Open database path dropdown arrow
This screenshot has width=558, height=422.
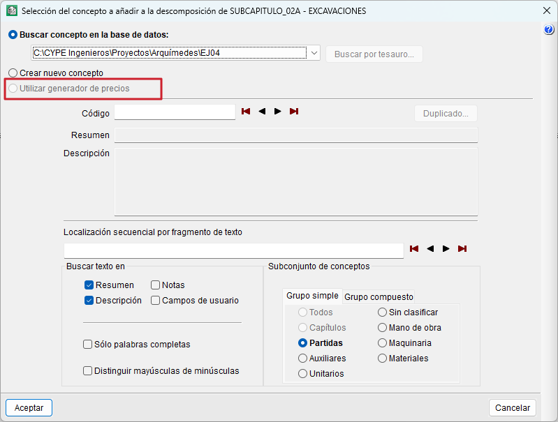click(314, 53)
